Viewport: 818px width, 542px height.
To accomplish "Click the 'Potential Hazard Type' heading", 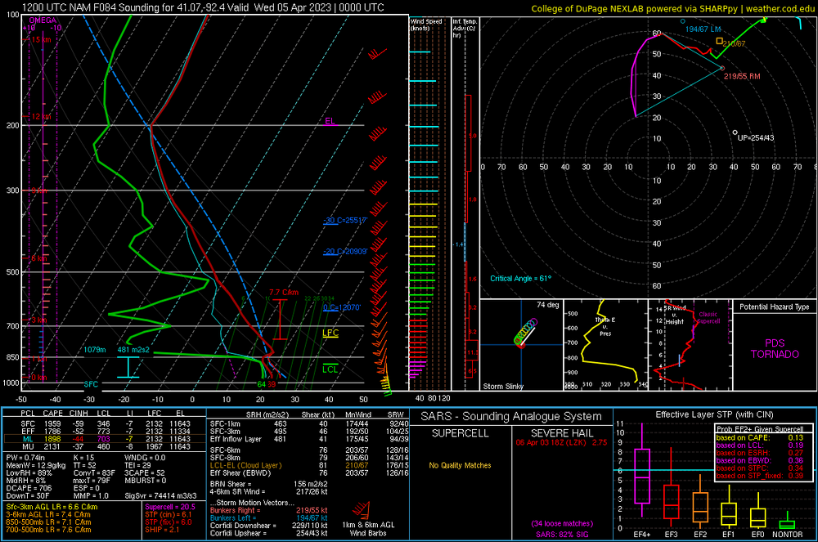I will pyautogui.click(x=774, y=307).
